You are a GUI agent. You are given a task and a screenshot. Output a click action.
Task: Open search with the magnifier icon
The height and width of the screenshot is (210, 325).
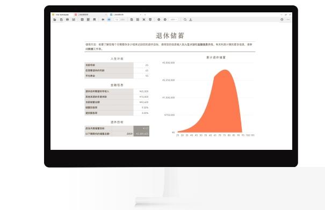click(185, 19)
